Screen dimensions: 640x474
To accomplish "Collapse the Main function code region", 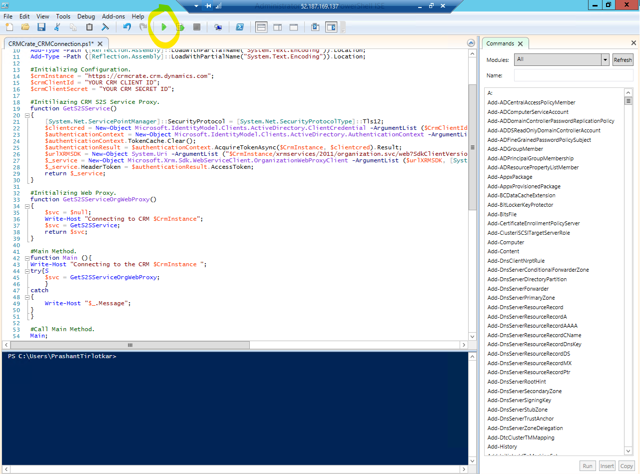I will pyautogui.click(x=26, y=258).
